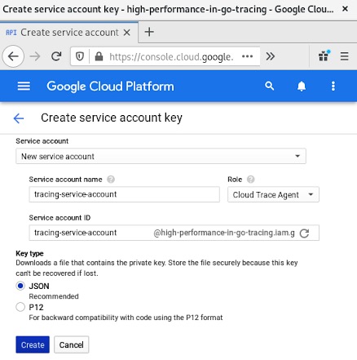This screenshot has width=357, height=360.
Task: Open page actions in address bar
Action: pyautogui.click(x=247, y=56)
